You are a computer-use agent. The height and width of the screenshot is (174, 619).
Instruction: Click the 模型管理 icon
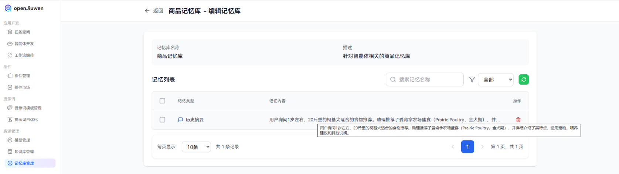click(10, 140)
